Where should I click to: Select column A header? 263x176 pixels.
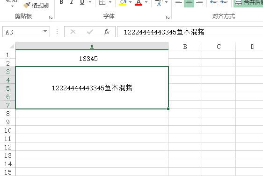(x=92, y=47)
